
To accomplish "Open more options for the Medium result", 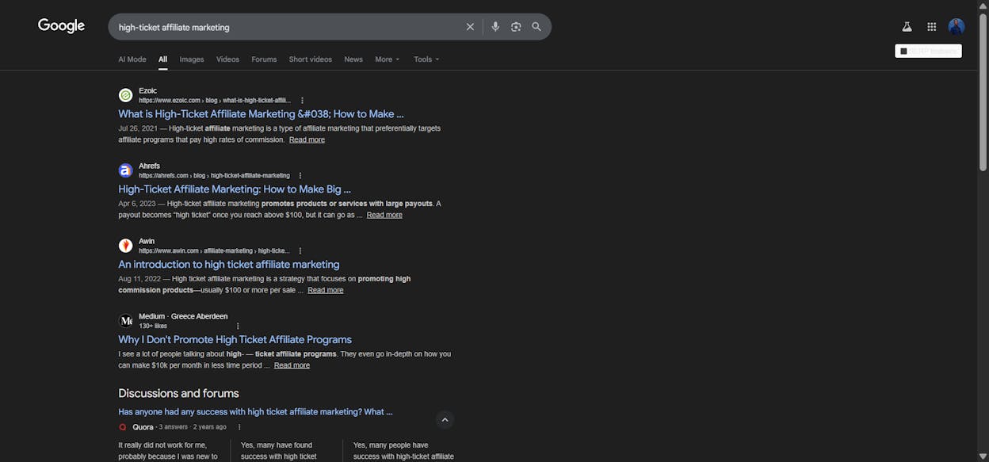I will pos(238,326).
